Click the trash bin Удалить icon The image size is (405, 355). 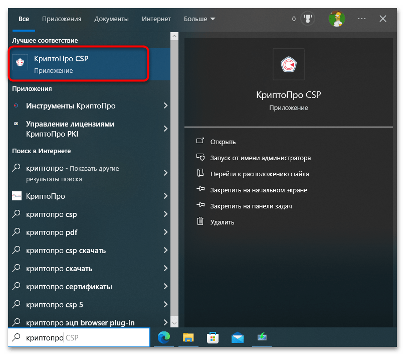point(200,221)
